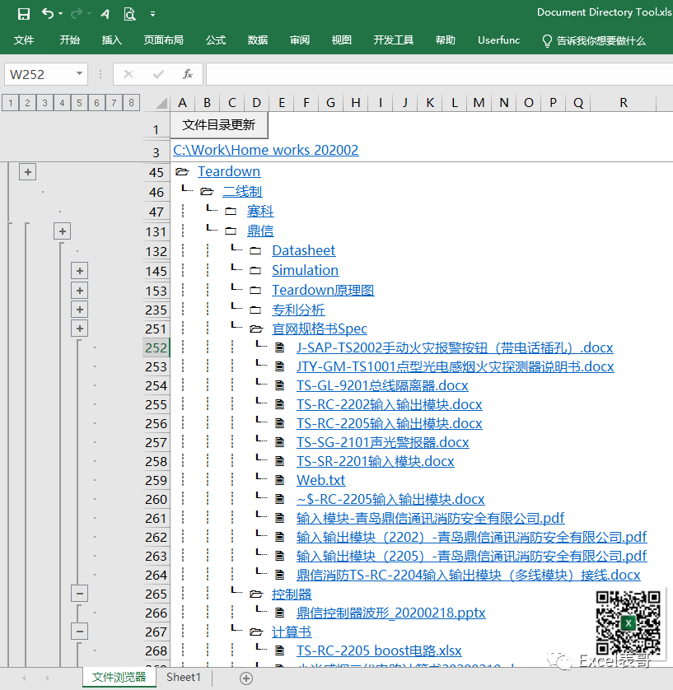Expand the outline group at row 153
The height and width of the screenshot is (690, 673).
click(80, 291)
